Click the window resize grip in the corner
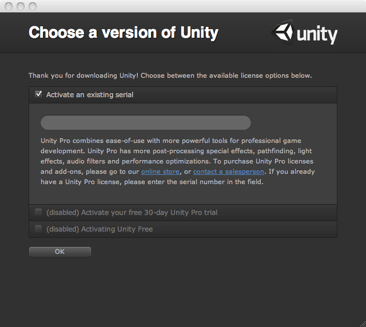Image resolution: width=366 pixels, height=327 pixels. point(363,324)
